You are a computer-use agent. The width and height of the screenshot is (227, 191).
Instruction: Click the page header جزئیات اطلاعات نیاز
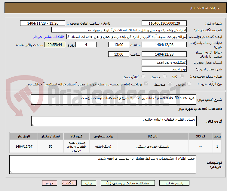(x=204, y=8)
